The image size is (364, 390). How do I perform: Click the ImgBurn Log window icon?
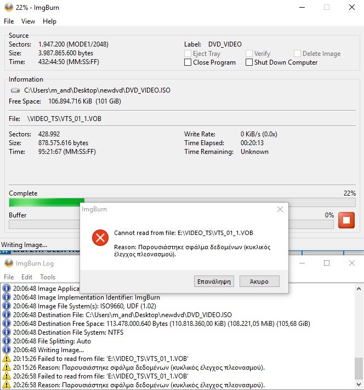pyautogui.click(x=9, y=263)
